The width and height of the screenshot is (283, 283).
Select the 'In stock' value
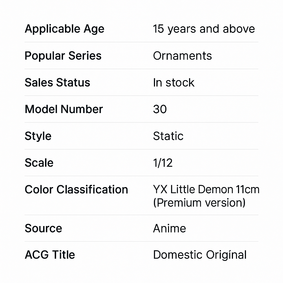click(x=174, y=83)
